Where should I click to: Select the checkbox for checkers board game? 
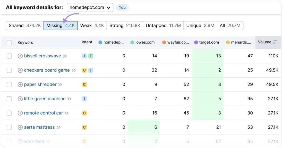(x=9, y=70)
